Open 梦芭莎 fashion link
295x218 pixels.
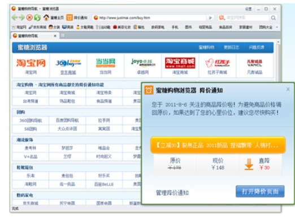67,148
